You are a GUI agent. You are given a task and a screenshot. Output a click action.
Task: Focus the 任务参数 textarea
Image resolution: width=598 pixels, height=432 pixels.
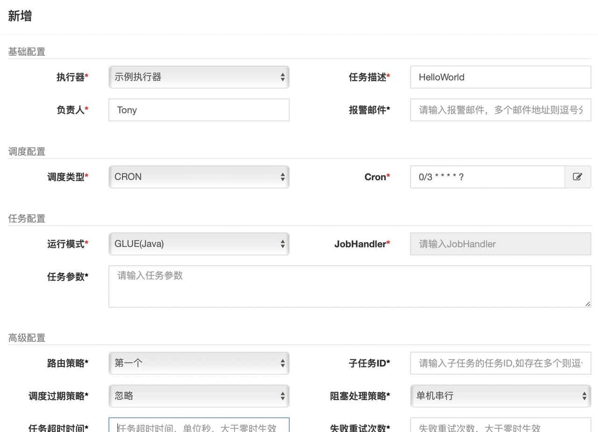pos(349,286)
